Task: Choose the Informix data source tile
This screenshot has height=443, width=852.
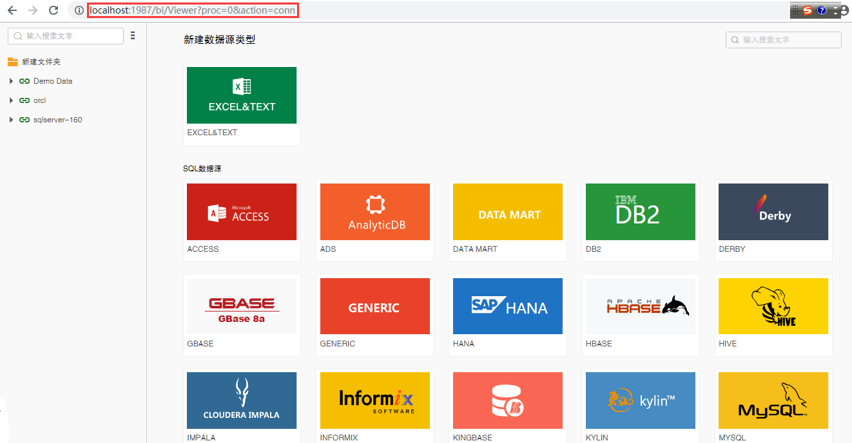Action: (x=374, y=401)
